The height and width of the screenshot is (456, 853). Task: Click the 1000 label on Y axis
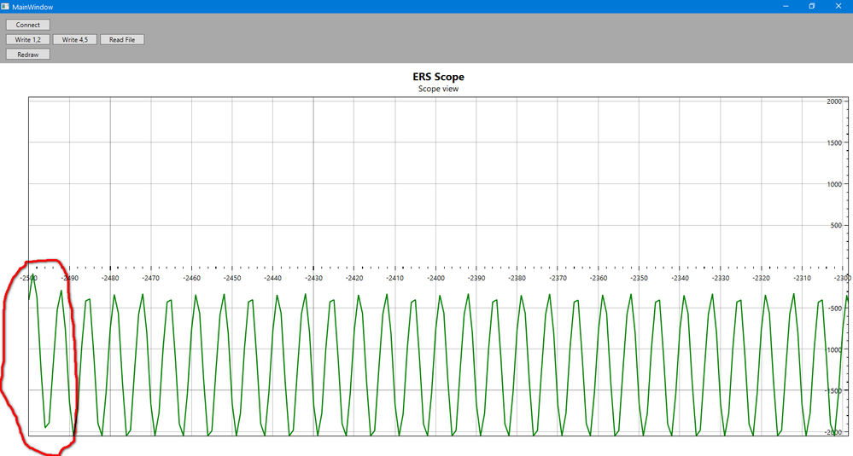[834, 184]
